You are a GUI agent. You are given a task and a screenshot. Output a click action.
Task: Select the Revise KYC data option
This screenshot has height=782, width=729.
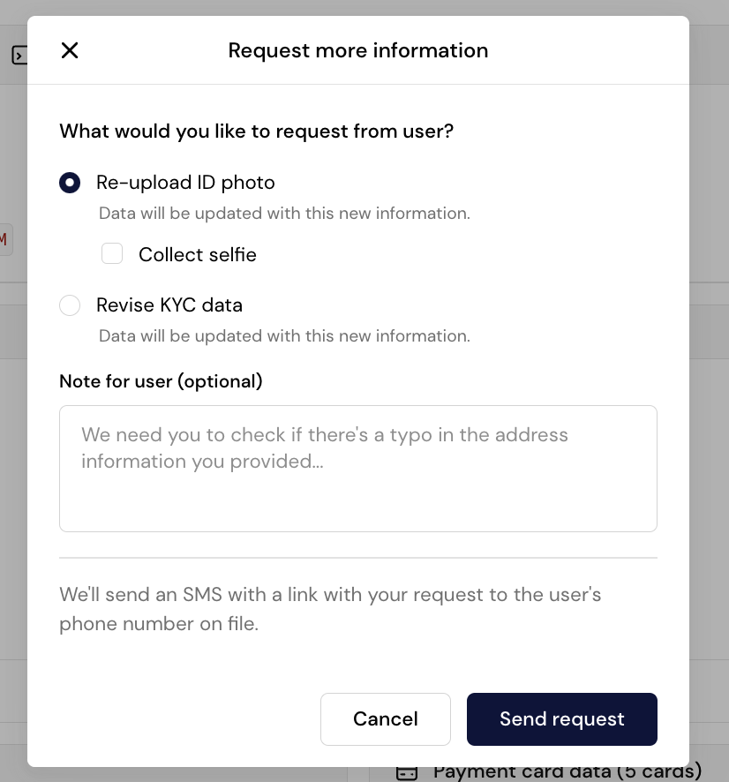[70, 305]
